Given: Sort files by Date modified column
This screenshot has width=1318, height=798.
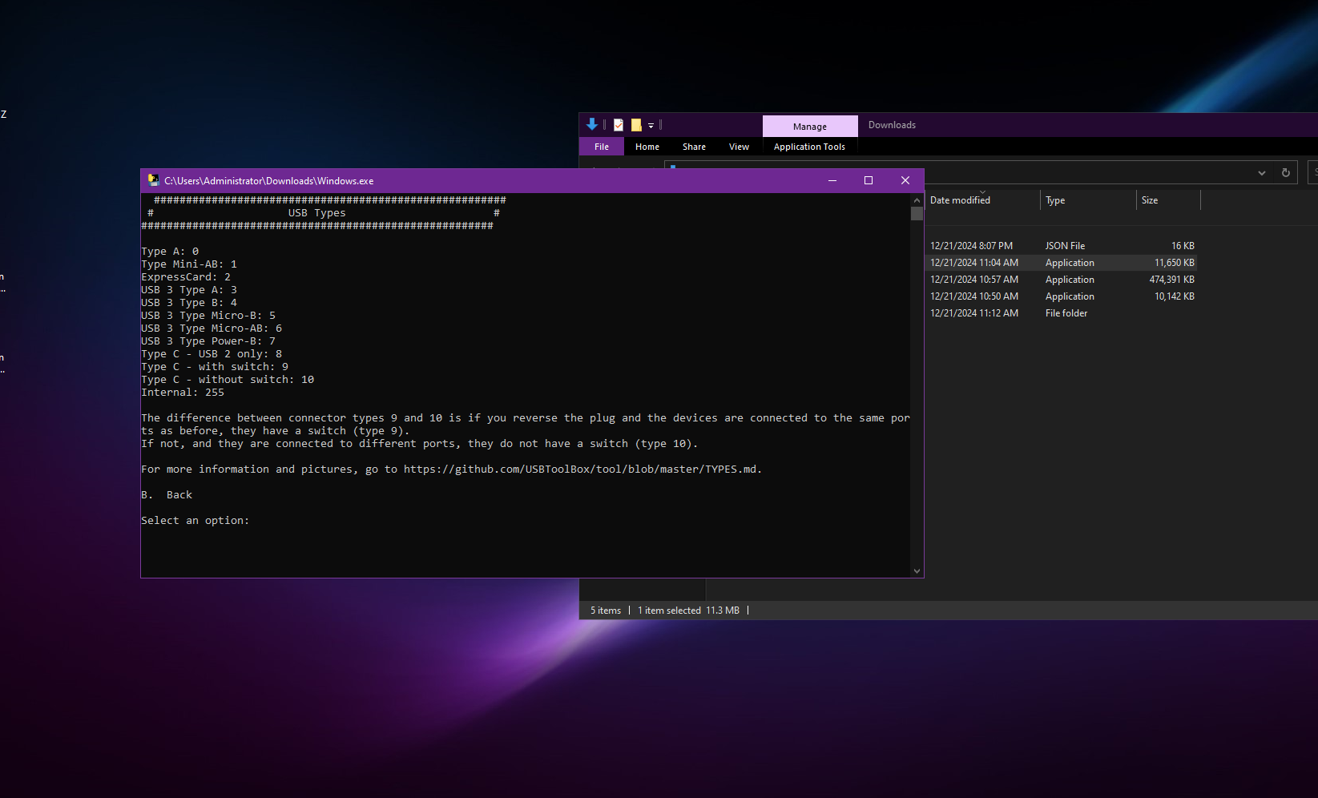Looking at the screenshot, I should click(960, 200).
